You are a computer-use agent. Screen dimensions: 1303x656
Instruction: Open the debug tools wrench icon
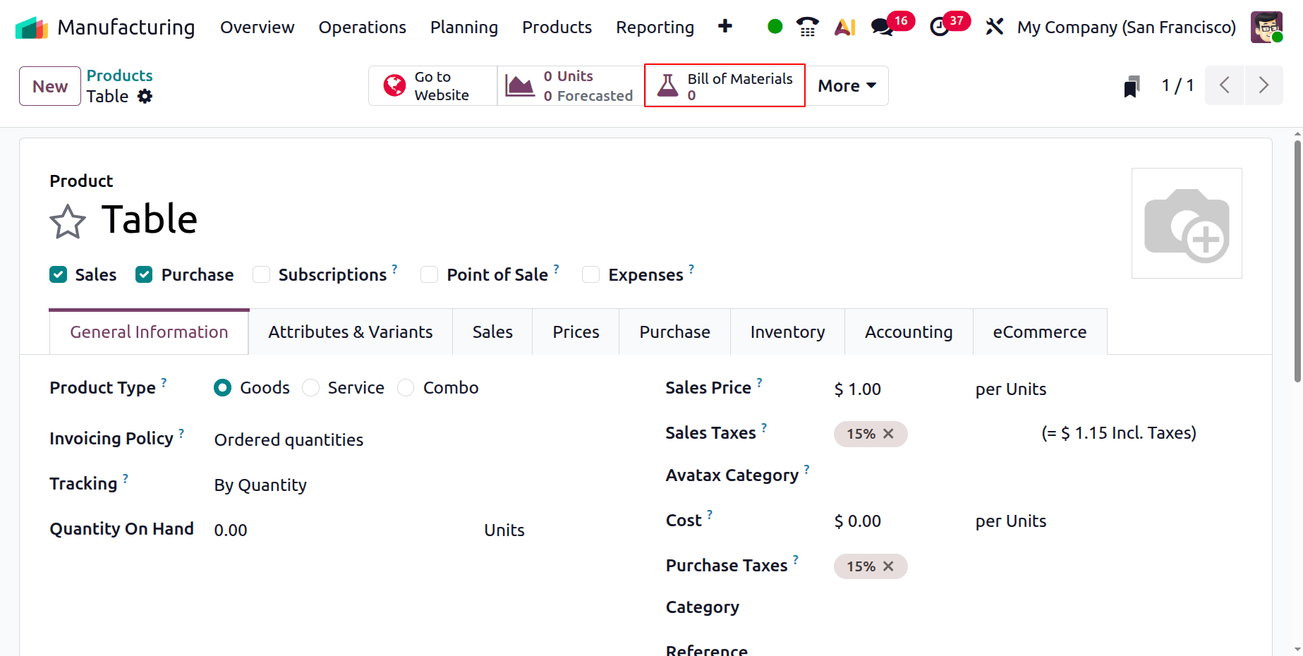995,27
